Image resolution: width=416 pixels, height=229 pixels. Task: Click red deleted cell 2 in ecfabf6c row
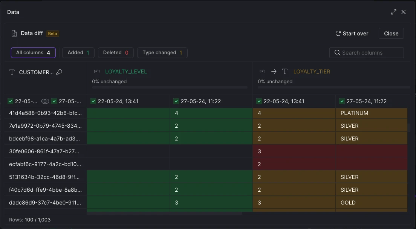point(294,164)
